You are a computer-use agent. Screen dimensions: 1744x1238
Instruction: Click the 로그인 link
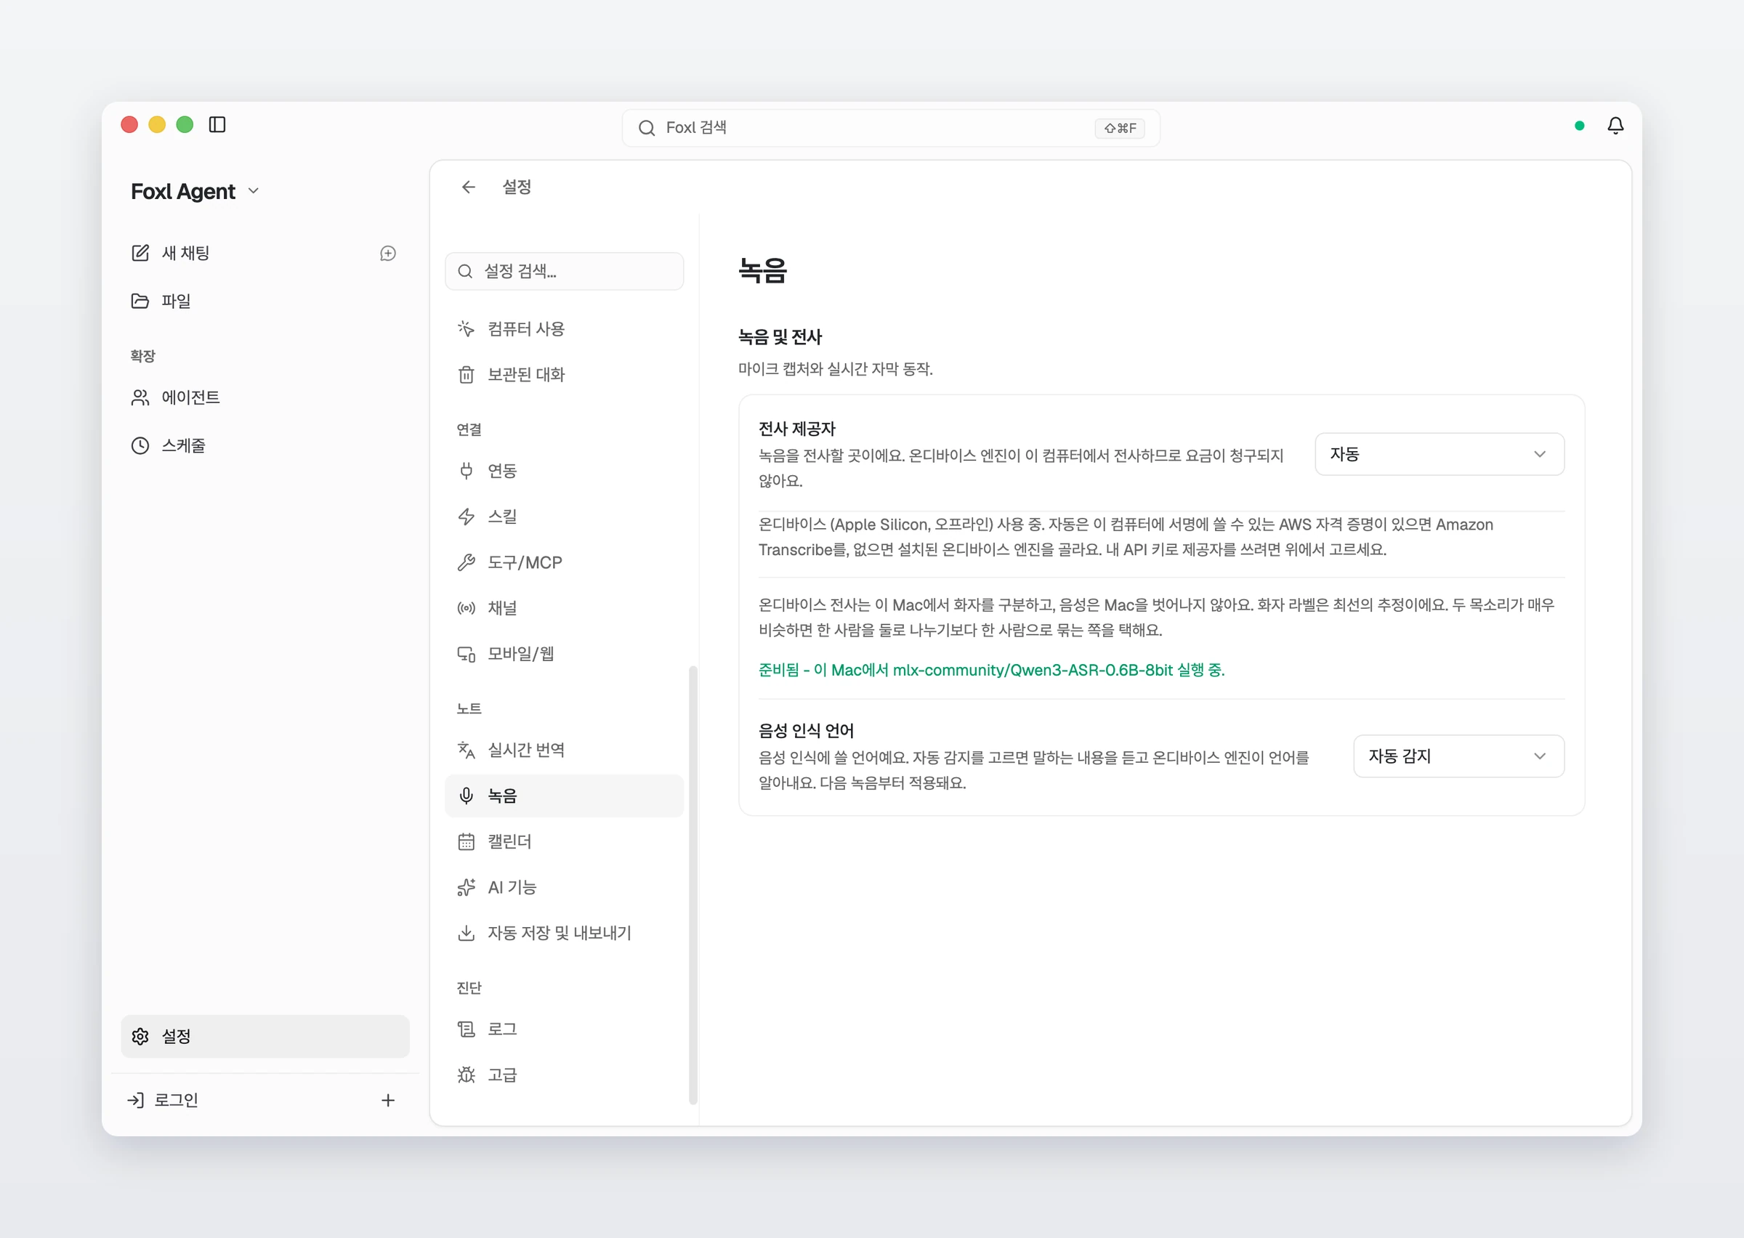coord(177,1100)
